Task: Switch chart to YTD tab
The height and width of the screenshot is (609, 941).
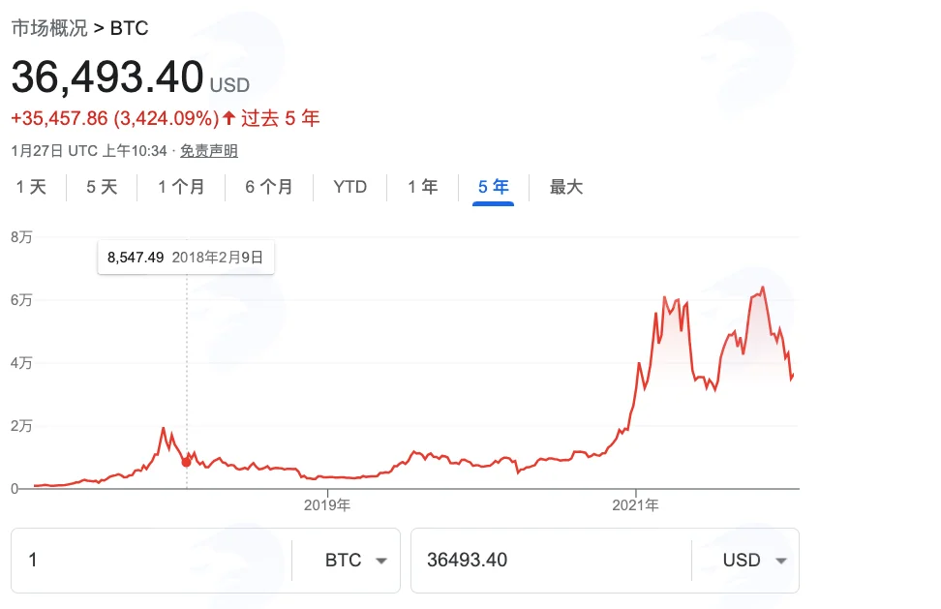Action: [x=349, y=187]
